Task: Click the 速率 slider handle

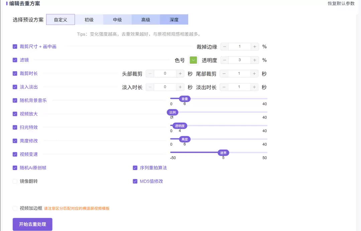Action: [223, 153]
